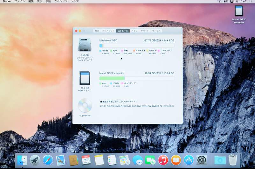Select the ストレージ tab
The height and width of the screenshot is (169, 255).
123,31
